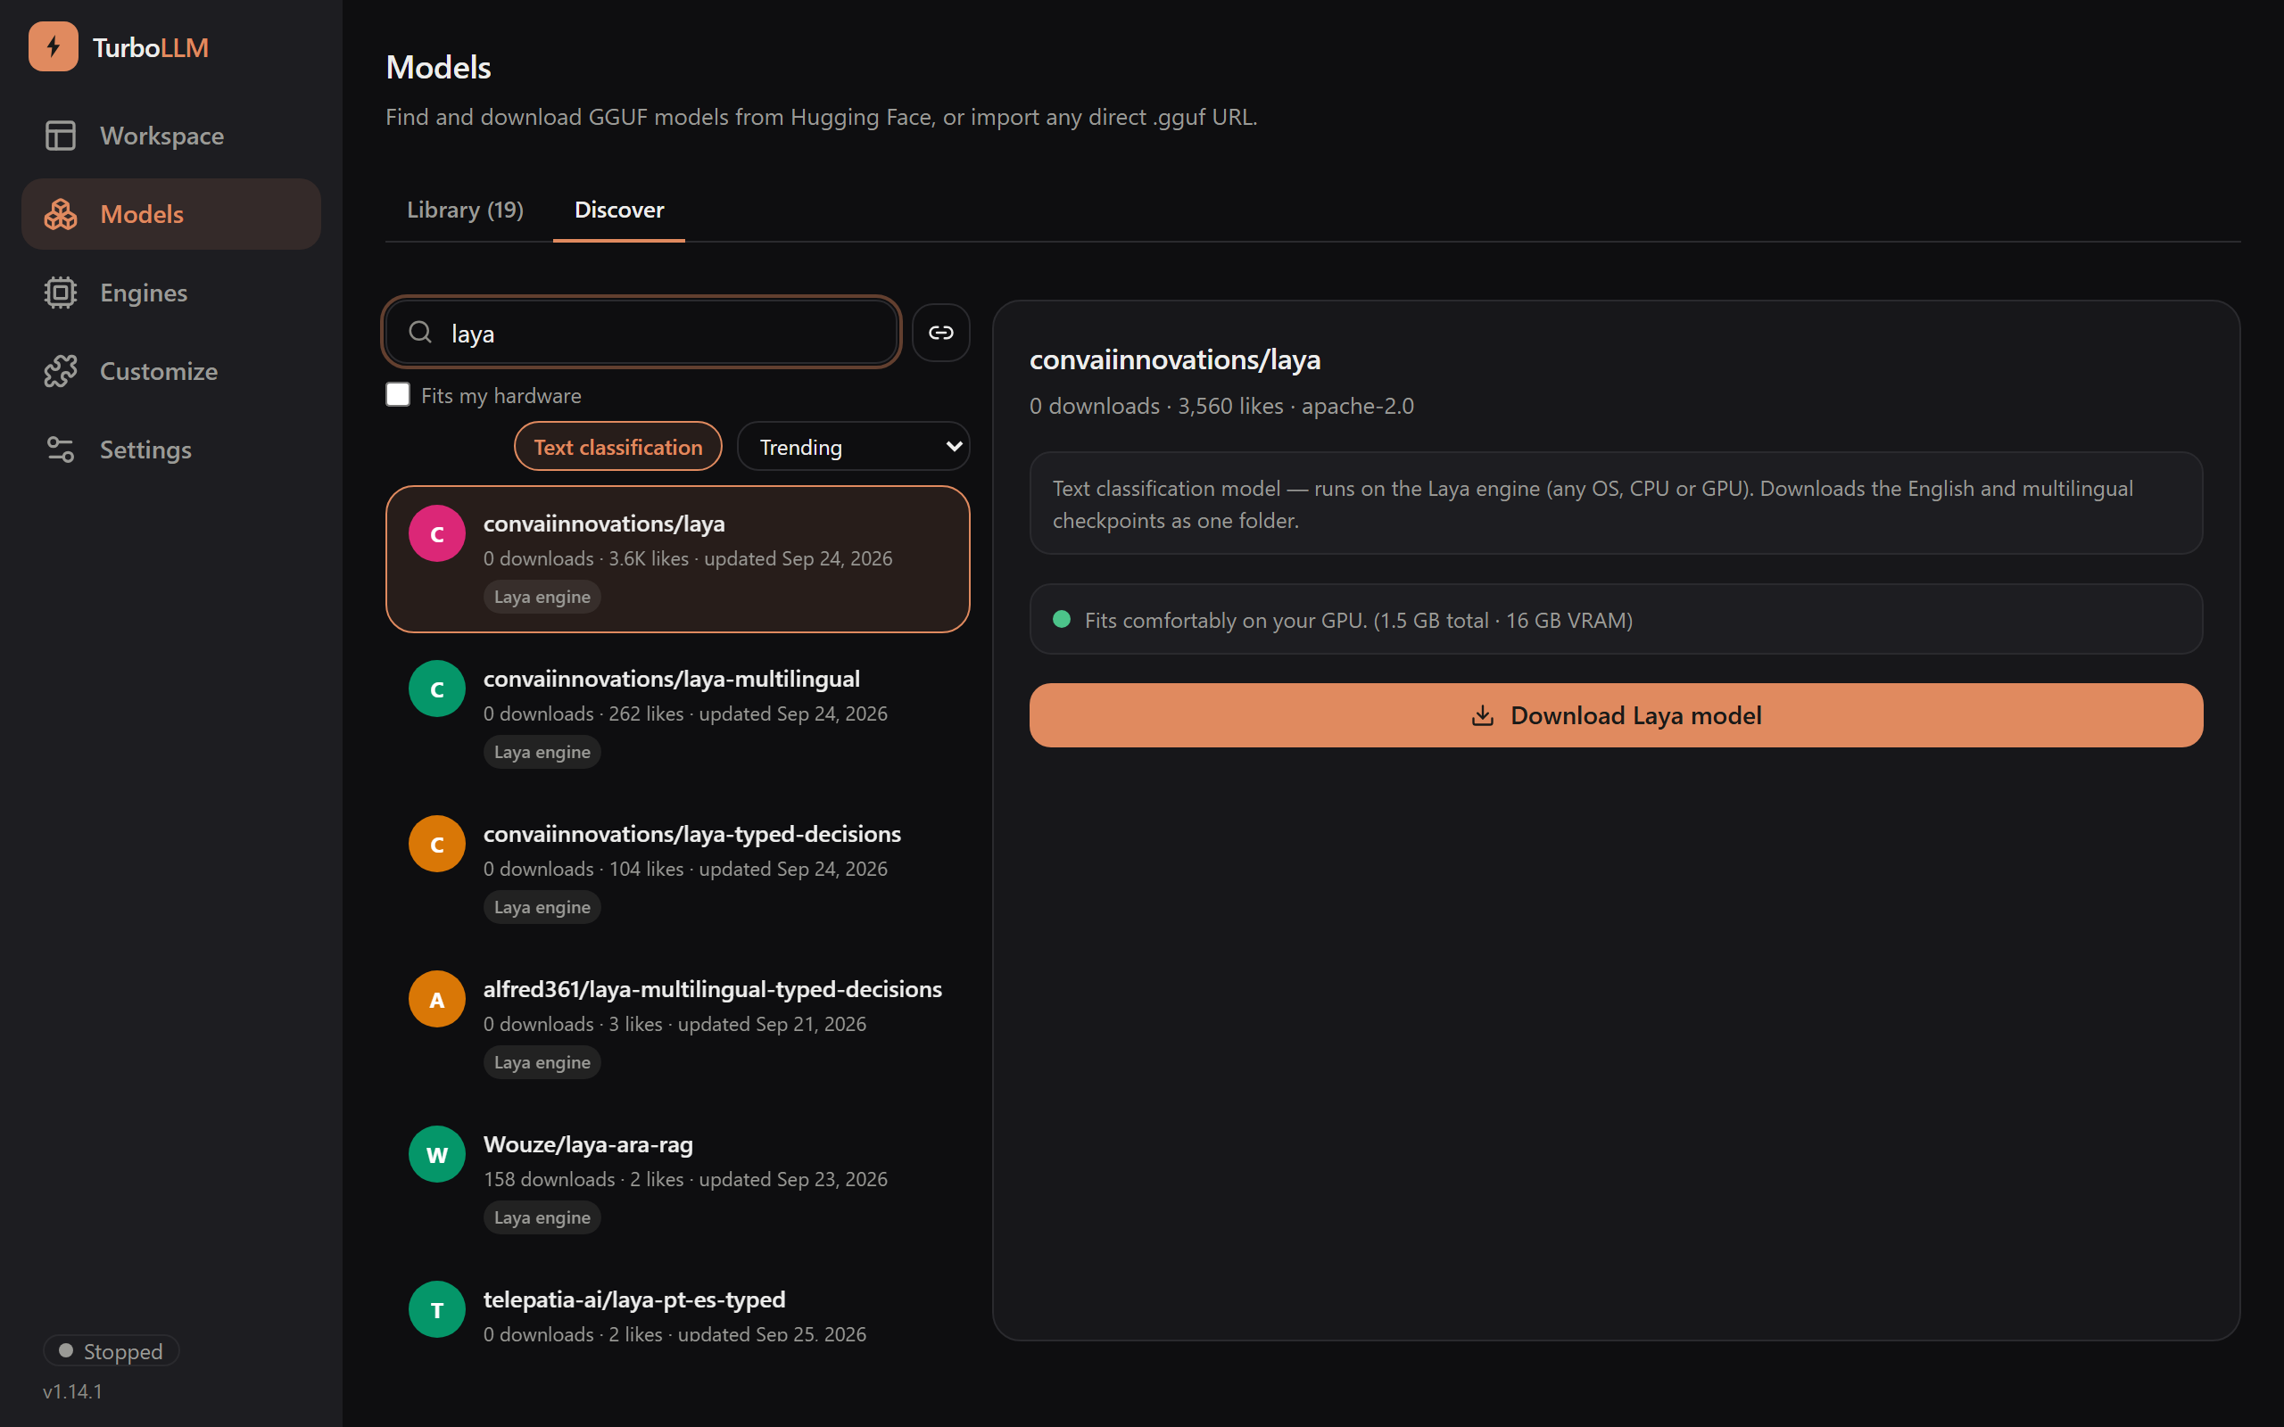Select the Models sidebar item
The height and width of the screenshot is (1427, 2284).
point(170,214)
